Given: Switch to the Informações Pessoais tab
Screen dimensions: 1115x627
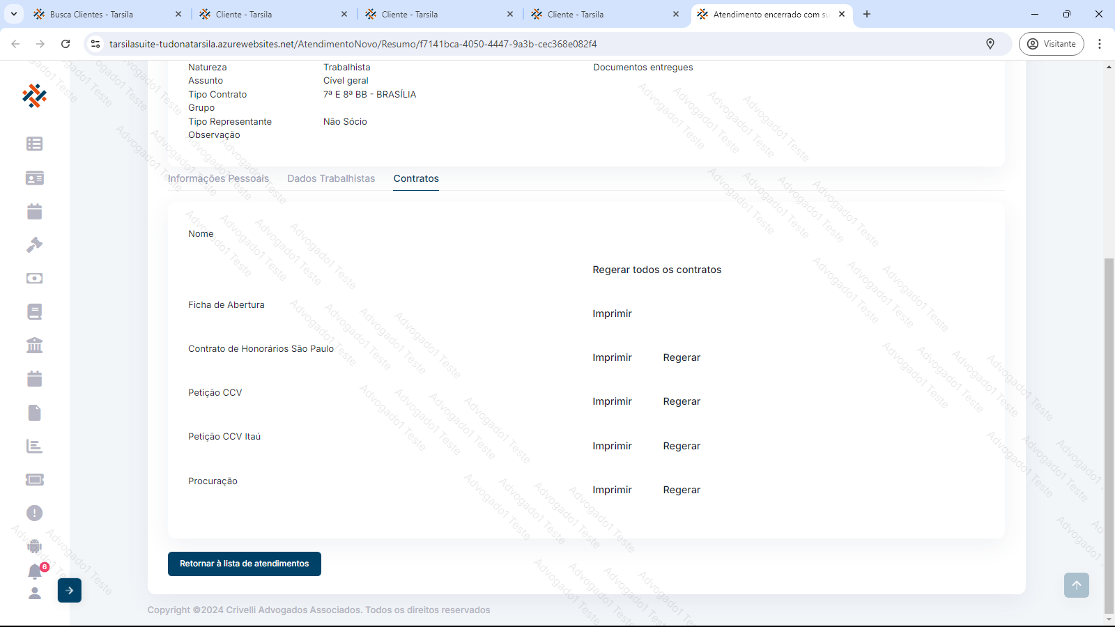Looking at the screenshot, I should [218, 179].
